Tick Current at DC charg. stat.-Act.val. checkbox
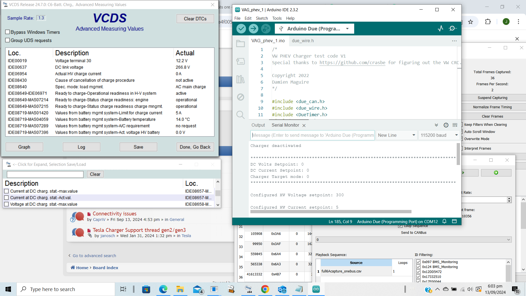The height and width of the screenshot is (296, 526). click(x=7, y=198)
